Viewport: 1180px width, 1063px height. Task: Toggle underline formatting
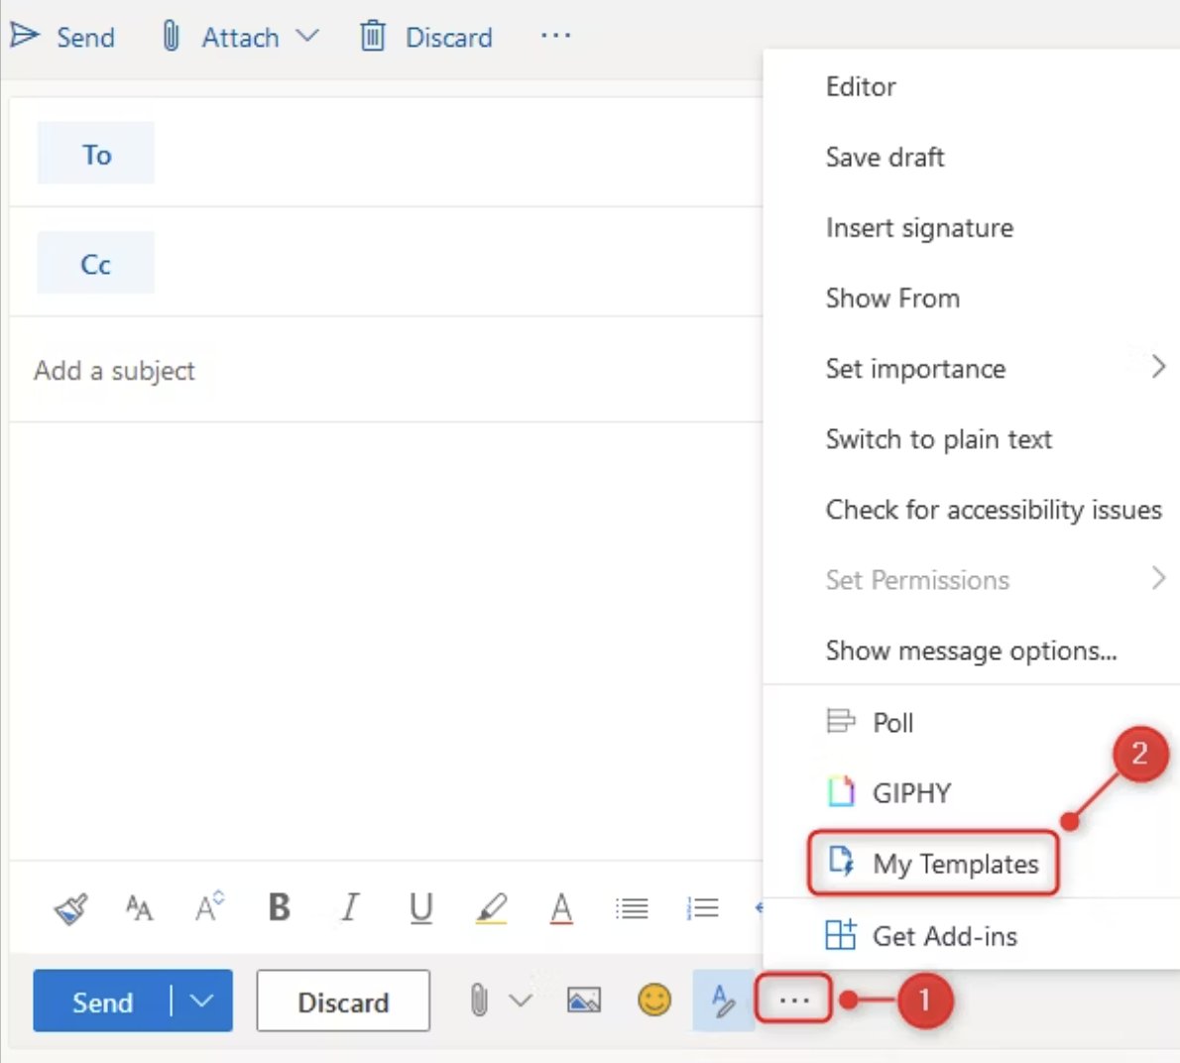[x=419, y=907]
